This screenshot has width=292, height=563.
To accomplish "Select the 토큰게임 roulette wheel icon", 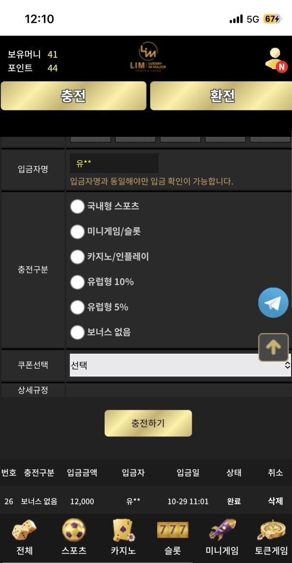I will coord(271,531).
